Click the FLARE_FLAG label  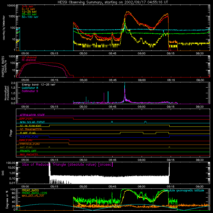tap(28, 133)
